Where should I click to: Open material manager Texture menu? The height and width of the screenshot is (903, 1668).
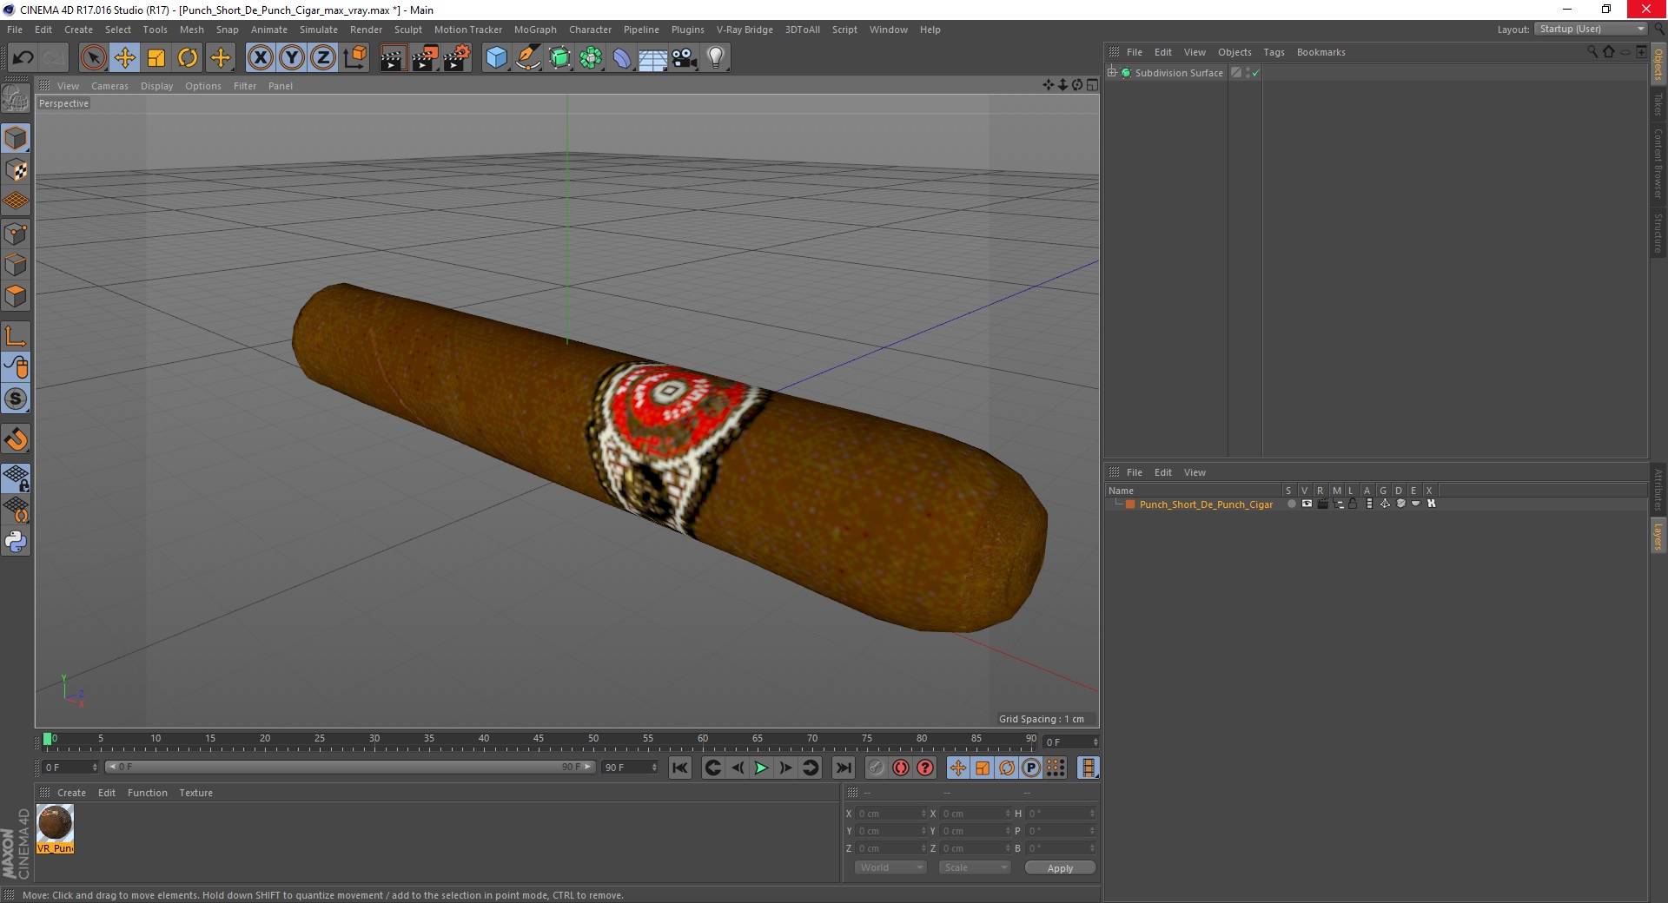195,793
